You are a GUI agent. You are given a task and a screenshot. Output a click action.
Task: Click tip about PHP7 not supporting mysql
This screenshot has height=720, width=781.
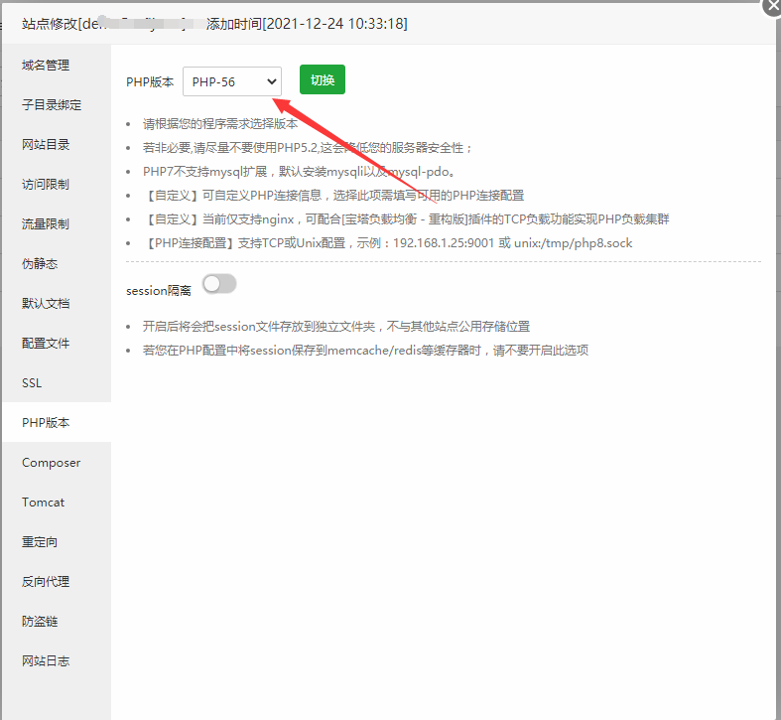[x=299, y=172]
